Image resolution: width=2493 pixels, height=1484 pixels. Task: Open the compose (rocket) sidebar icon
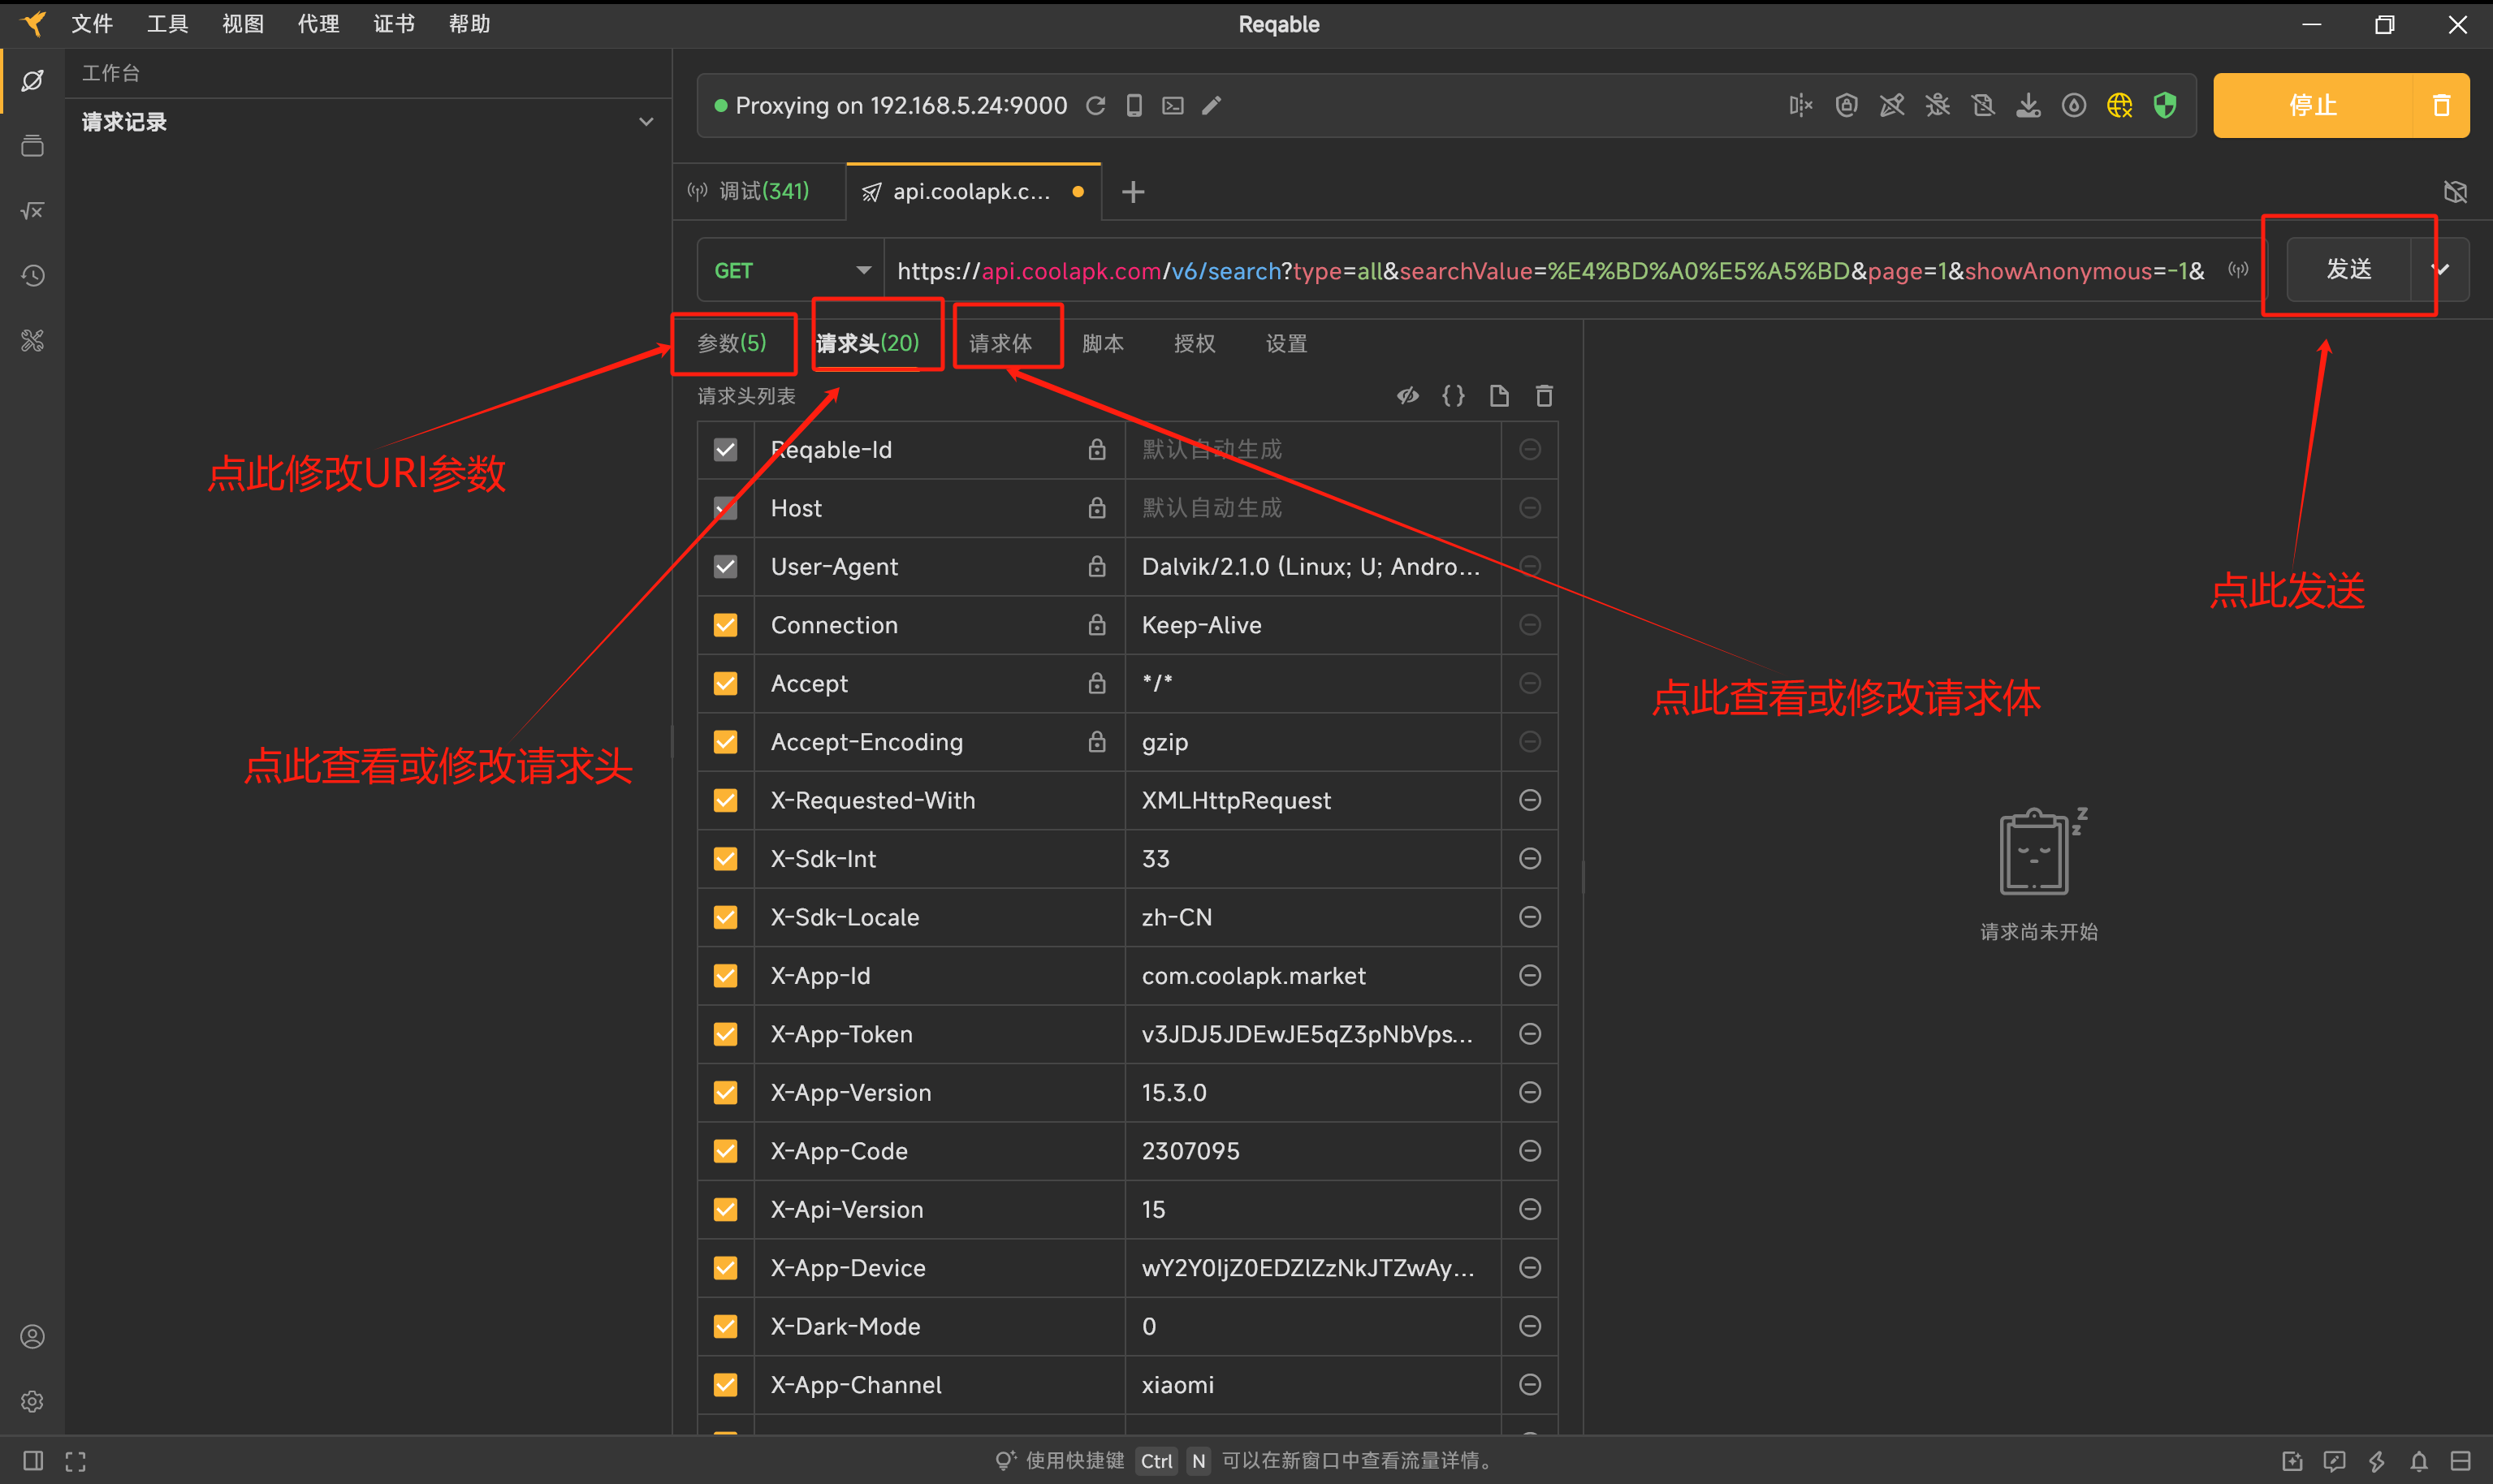tap(33, 80)
